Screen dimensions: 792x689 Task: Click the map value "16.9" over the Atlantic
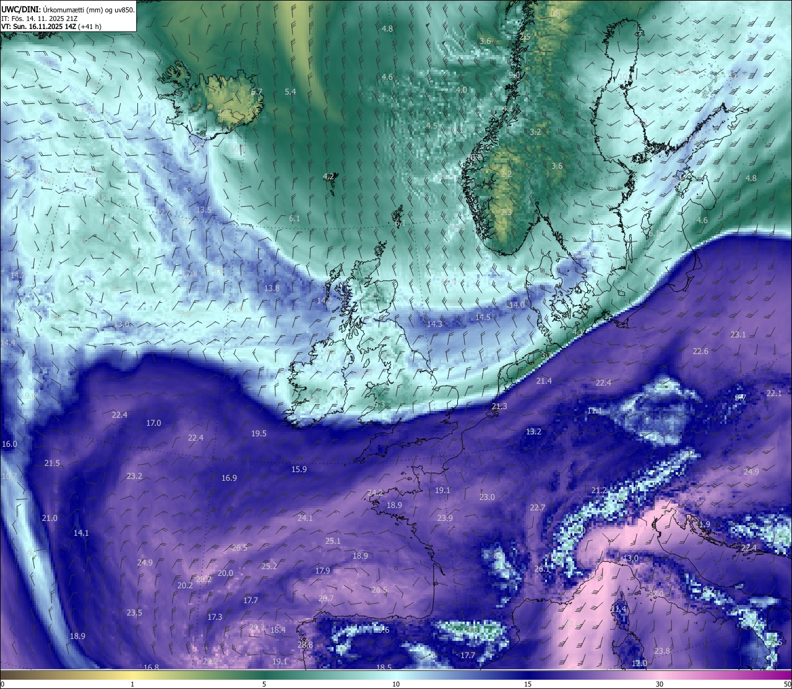229,478
